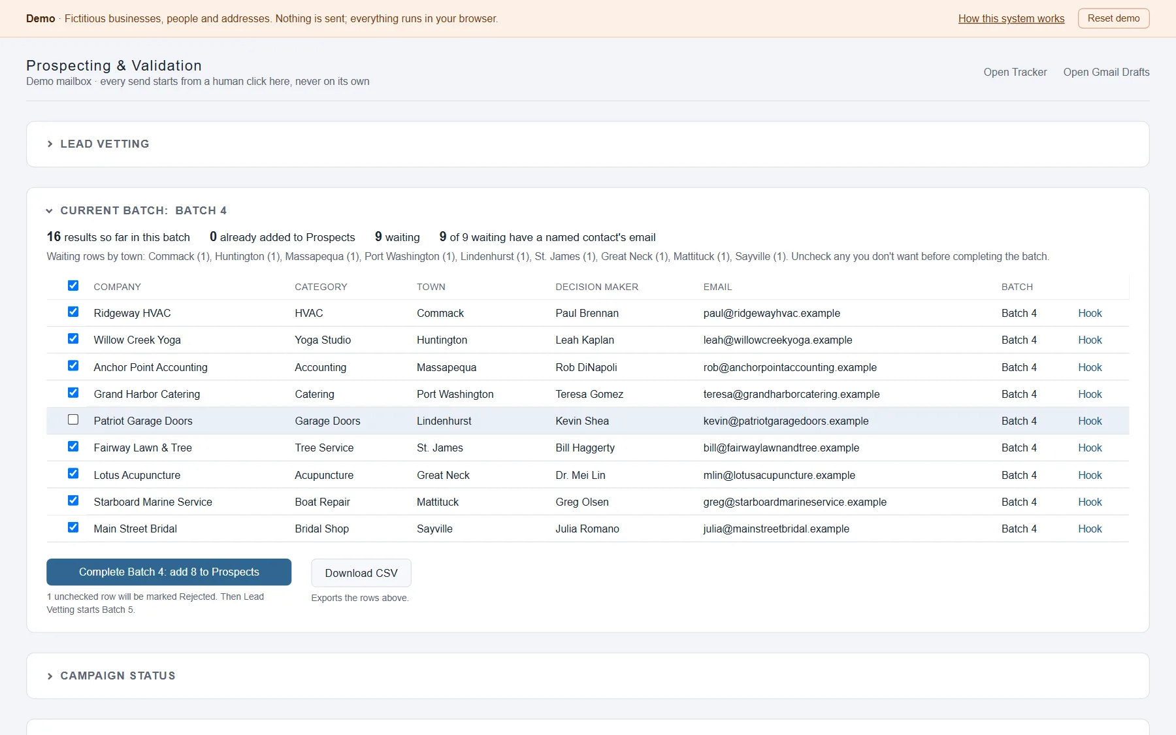Click the Download CSV button
This screenshot has height=735, width=1176.
(361, 573)
